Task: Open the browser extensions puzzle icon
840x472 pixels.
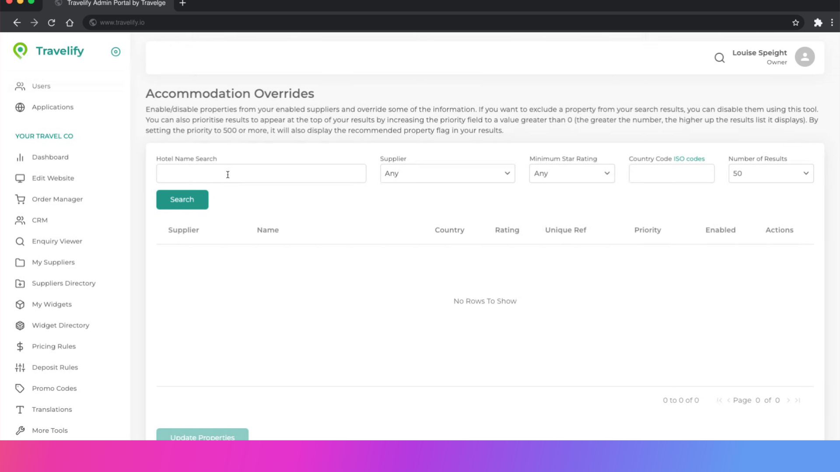Action: pyautogui.click(x=818, y=23)
